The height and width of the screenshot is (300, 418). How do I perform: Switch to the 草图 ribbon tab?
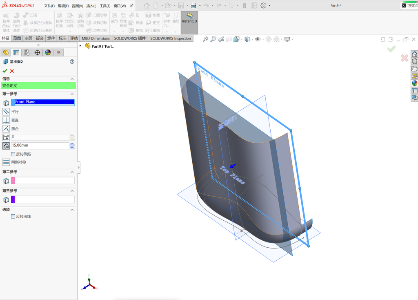pos(17,38)
